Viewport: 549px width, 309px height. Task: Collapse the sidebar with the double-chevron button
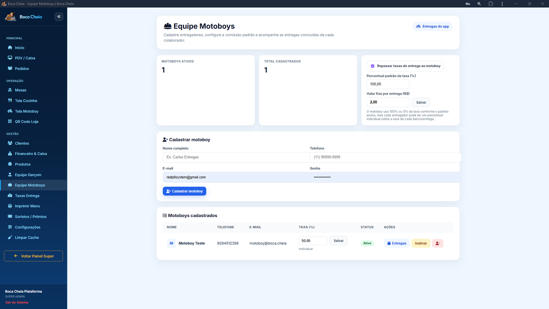[x=59, y=16]
